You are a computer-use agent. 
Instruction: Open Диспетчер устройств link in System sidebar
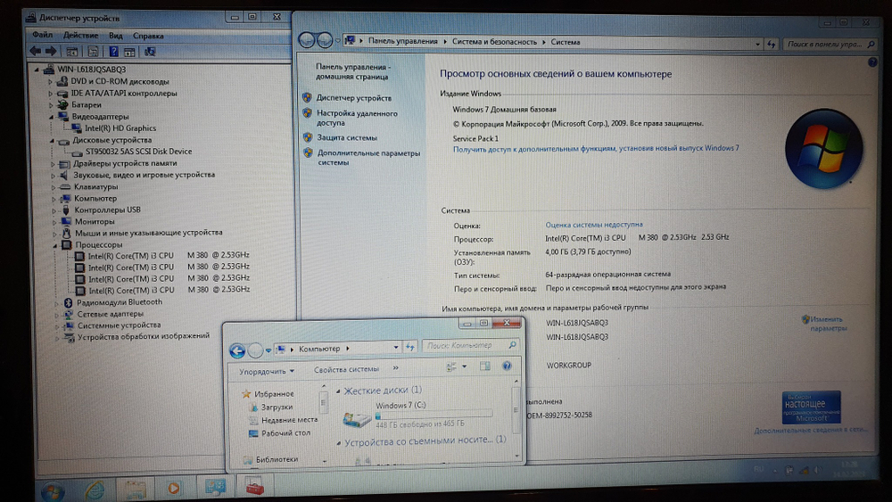(354, 98)
